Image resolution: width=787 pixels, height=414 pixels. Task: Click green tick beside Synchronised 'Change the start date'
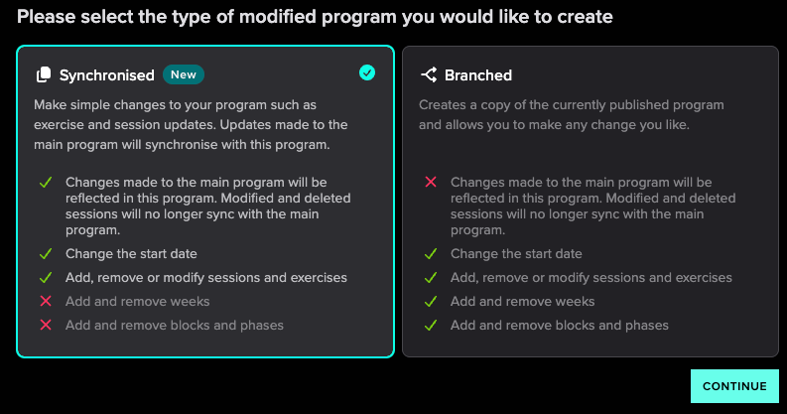coord(46,253)
